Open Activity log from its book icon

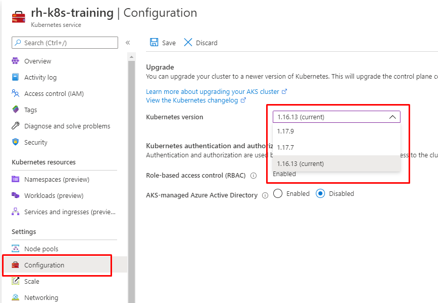pos(15,77)
